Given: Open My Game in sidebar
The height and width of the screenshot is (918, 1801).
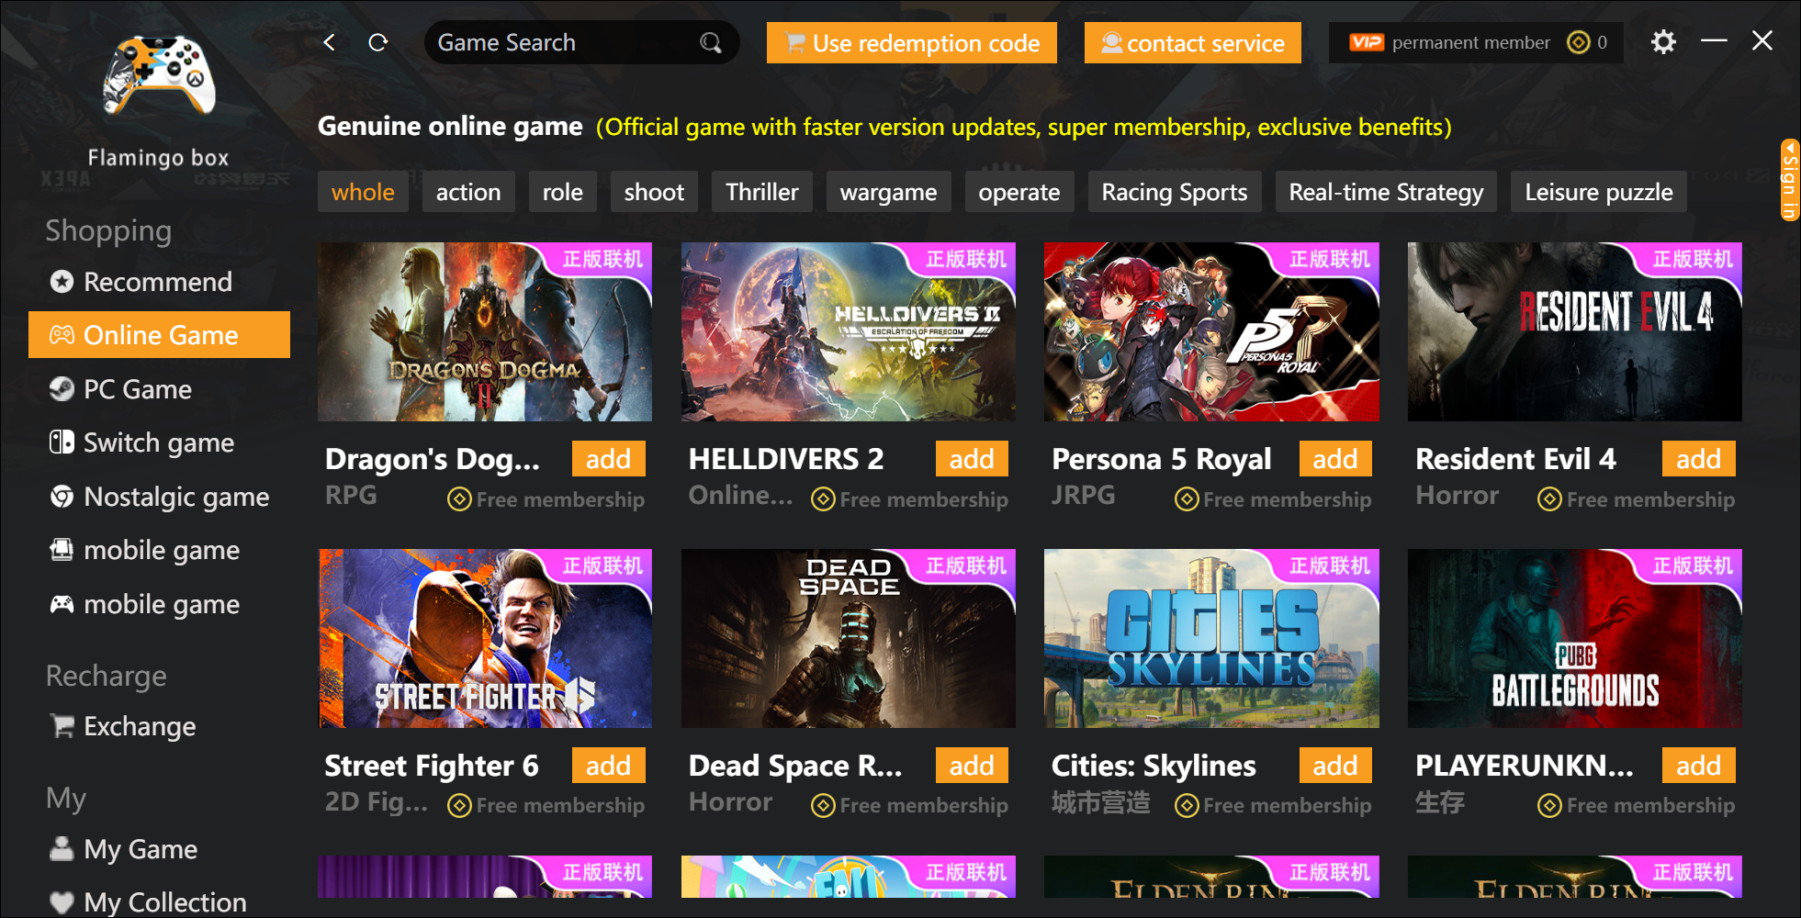Looking at the screenshot, I should (159, 849).
